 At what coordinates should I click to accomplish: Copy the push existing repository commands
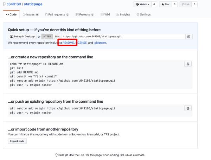(x=188, y=108)
